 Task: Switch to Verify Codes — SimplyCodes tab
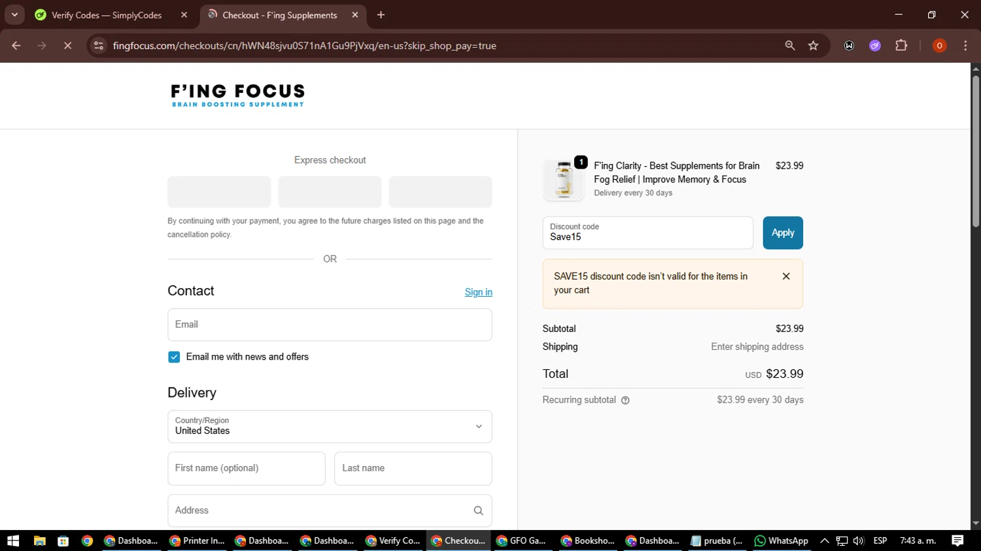[x=107, y=15]
